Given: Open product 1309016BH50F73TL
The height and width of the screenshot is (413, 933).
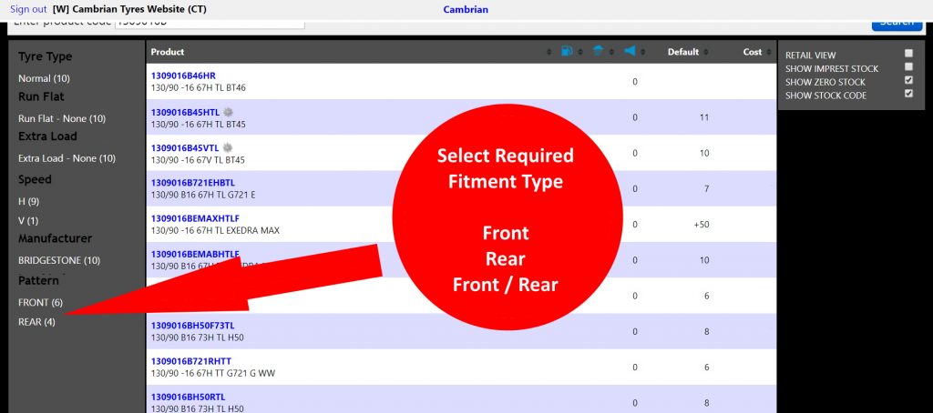Looking at the screenshot, I should [x=193, y=326].
